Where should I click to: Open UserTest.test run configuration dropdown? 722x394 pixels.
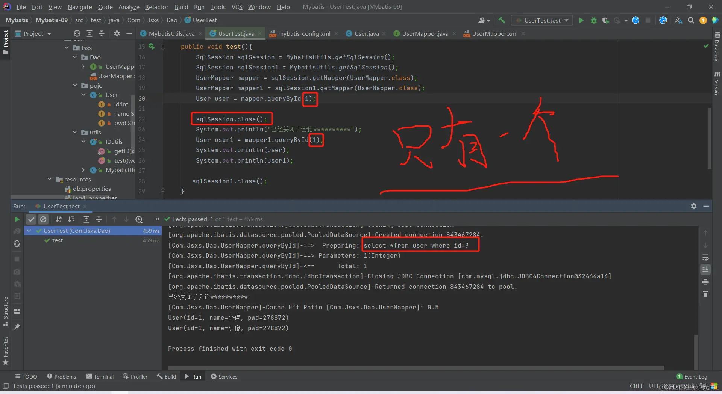(543, 20)
